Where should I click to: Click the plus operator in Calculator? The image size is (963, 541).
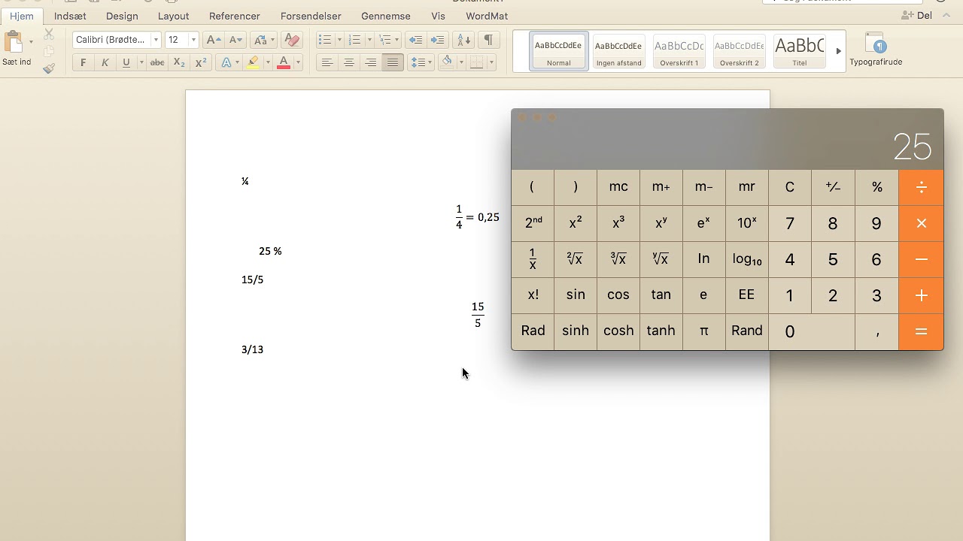[x=922, y=295]
